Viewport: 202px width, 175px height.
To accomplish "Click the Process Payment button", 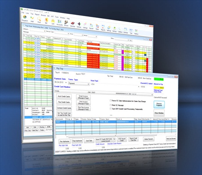I will coord(159,105).
